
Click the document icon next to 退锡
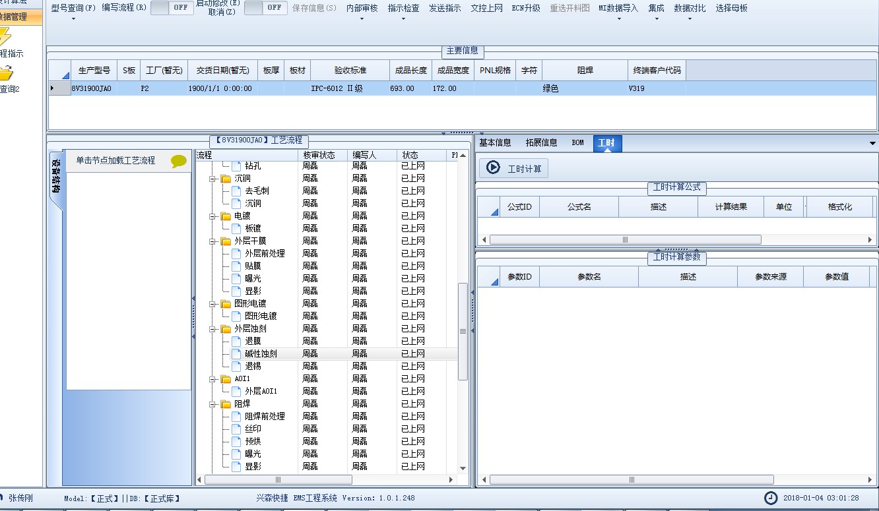tap(236, 367)
